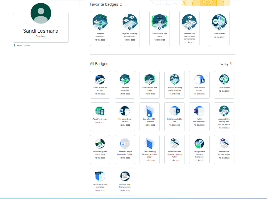
Task: Open the Adaptive layouts badge icon
Action: click(100, 111)
